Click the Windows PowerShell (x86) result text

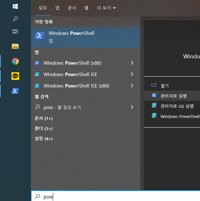[x=72, y=63]
